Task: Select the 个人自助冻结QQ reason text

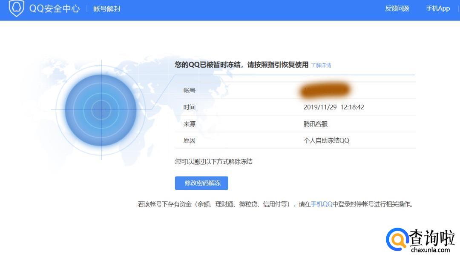Action: coord(326,140)
